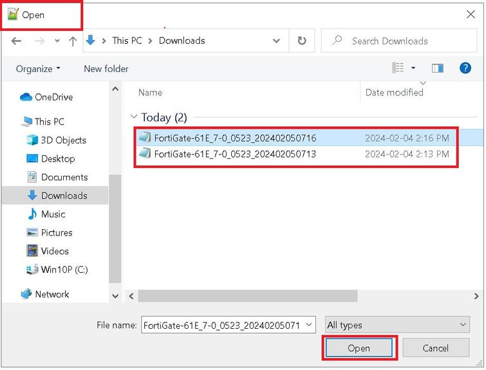Open Documents folder in sidebar

click(x=57, y=177)
